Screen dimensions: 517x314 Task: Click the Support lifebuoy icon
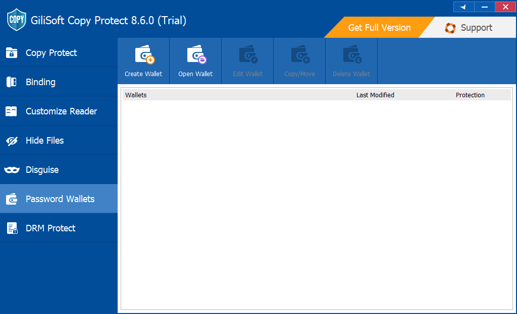(x=450, y=28)
